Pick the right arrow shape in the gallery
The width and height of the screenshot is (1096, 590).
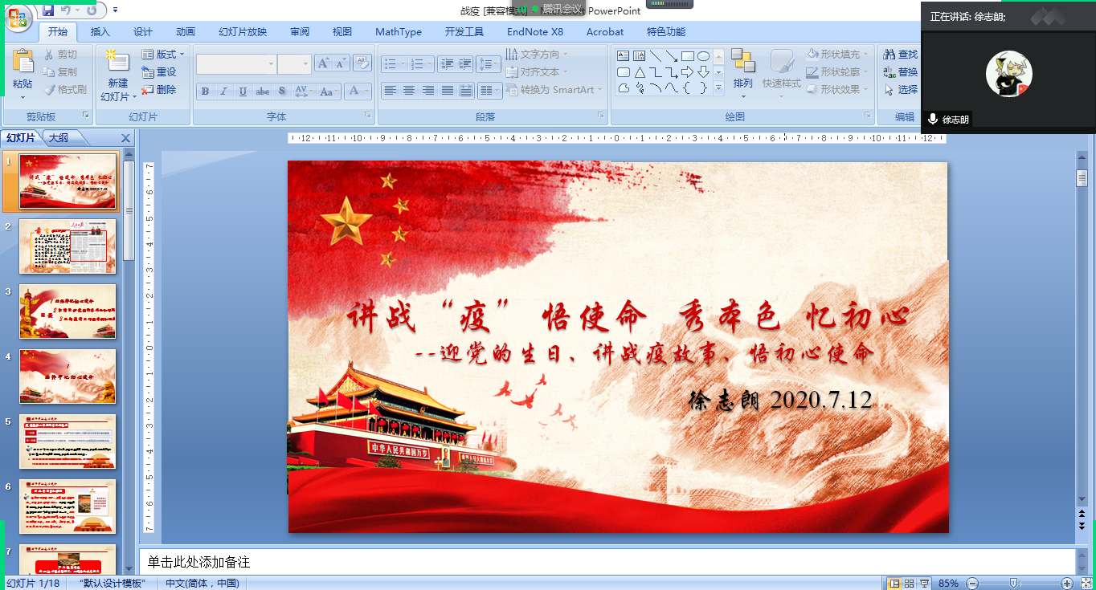(688, 72)
